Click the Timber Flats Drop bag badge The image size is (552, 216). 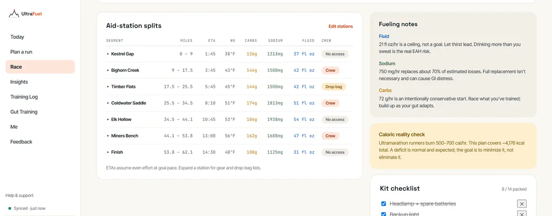click(x=333, y=87)
